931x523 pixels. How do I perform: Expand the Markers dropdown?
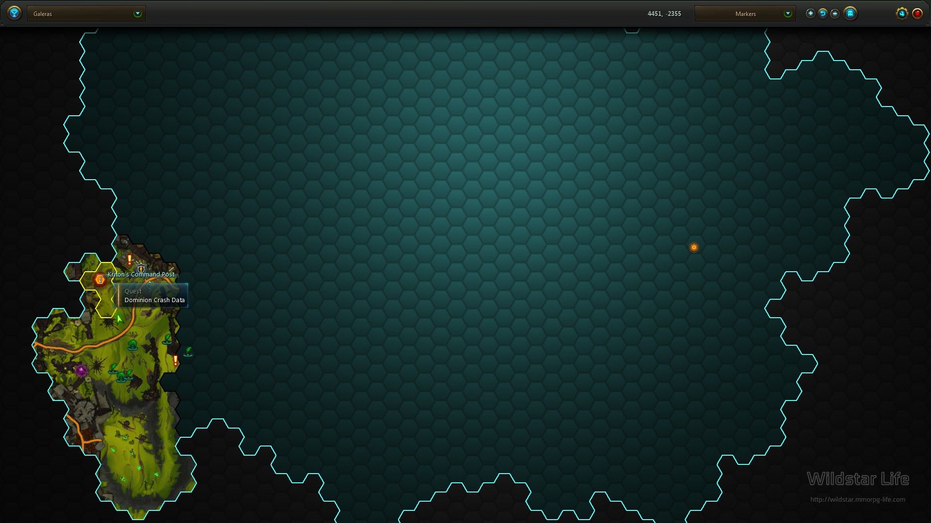(x=745, y=14)
